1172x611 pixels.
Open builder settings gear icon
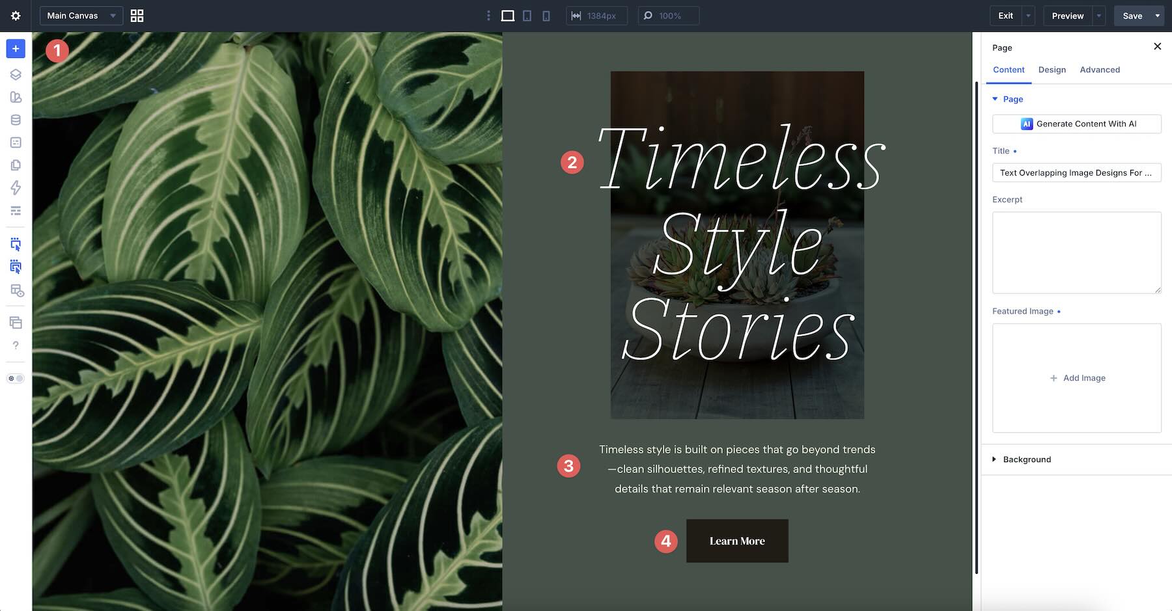[16, 16]
